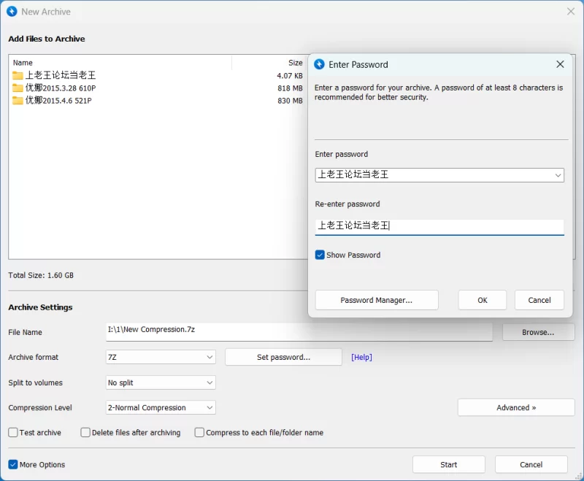Click the app icon in Enter Password dialog
This screenshot has width=584, height=481.
(x=319, y=64)
